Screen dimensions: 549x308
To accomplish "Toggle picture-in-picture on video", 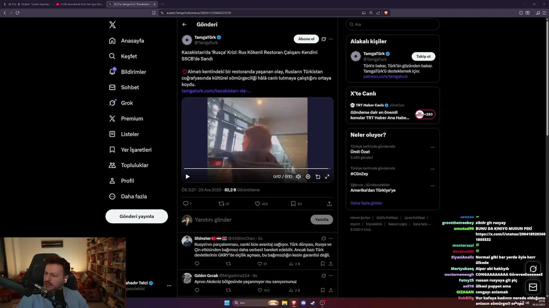I will click(318, 176).
